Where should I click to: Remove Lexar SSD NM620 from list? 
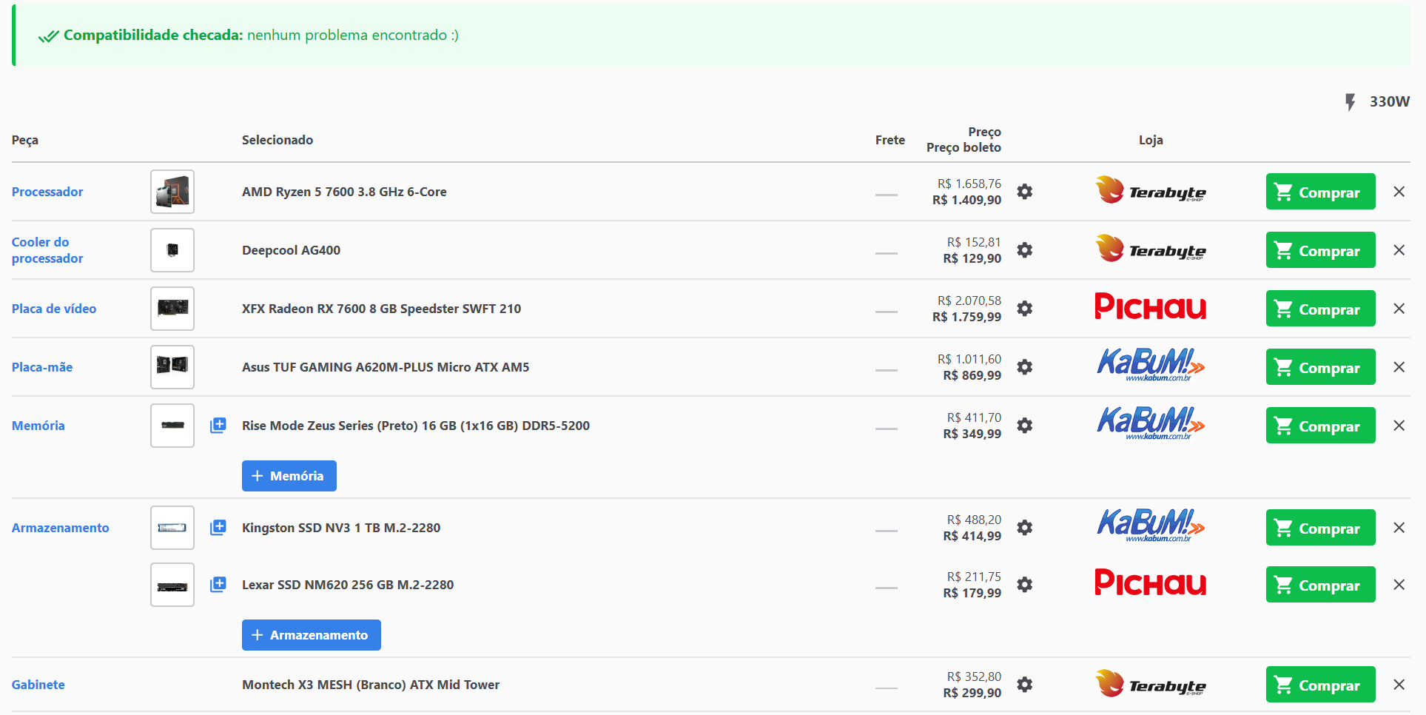[1399, 585]
